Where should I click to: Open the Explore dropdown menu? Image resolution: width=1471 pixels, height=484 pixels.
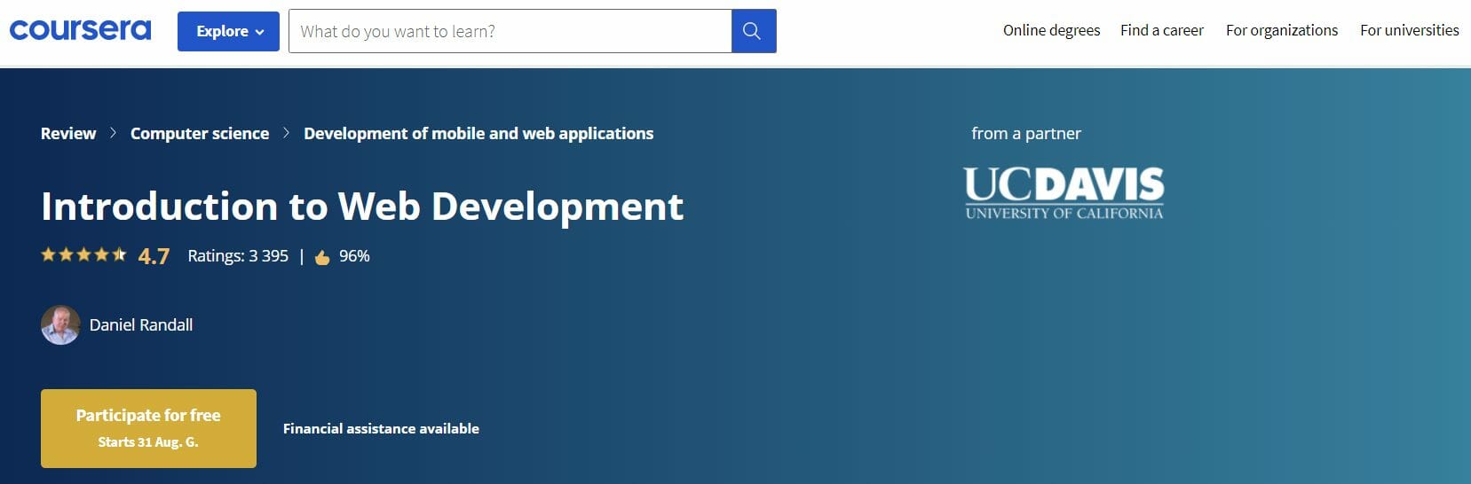tap(228, 31)
